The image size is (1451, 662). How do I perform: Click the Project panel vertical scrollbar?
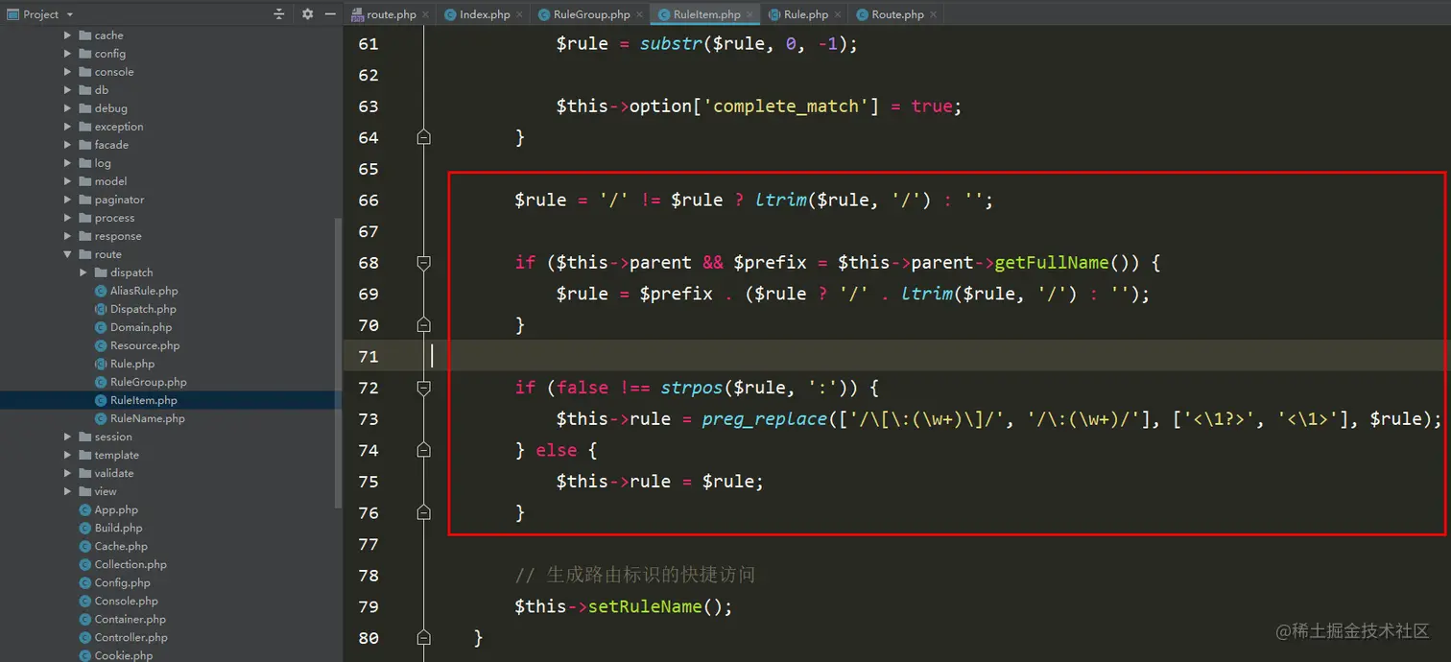(x=338, y=362)
